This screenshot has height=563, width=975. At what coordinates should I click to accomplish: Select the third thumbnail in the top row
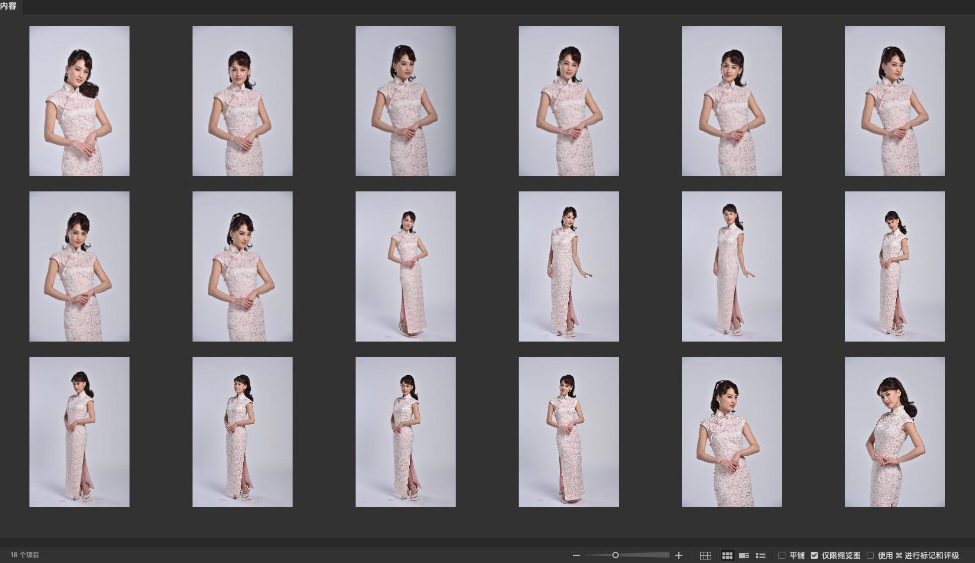(x=405, y=101)
